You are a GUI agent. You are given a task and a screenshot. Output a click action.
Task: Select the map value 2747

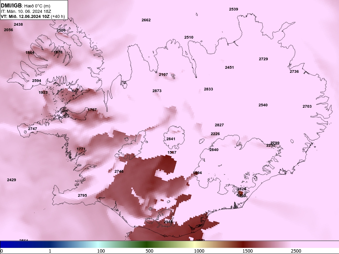click(x=33, y=128)
